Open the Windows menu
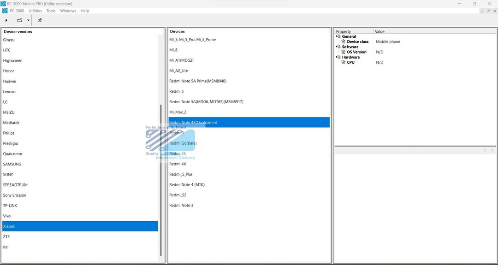 (x=68, y=11)
